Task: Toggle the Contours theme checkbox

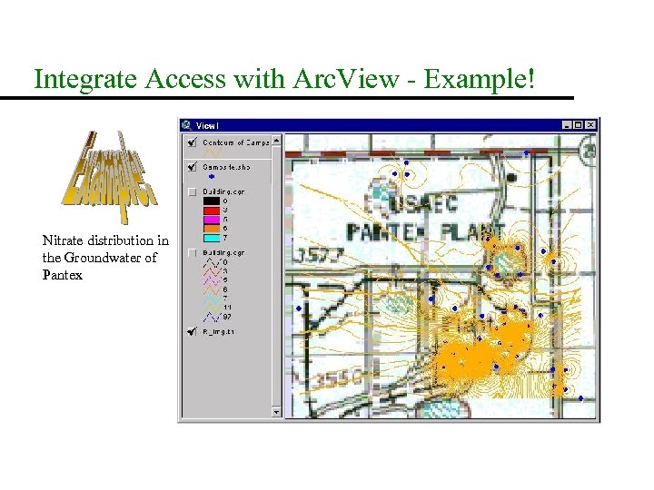Action: [193, 142]
